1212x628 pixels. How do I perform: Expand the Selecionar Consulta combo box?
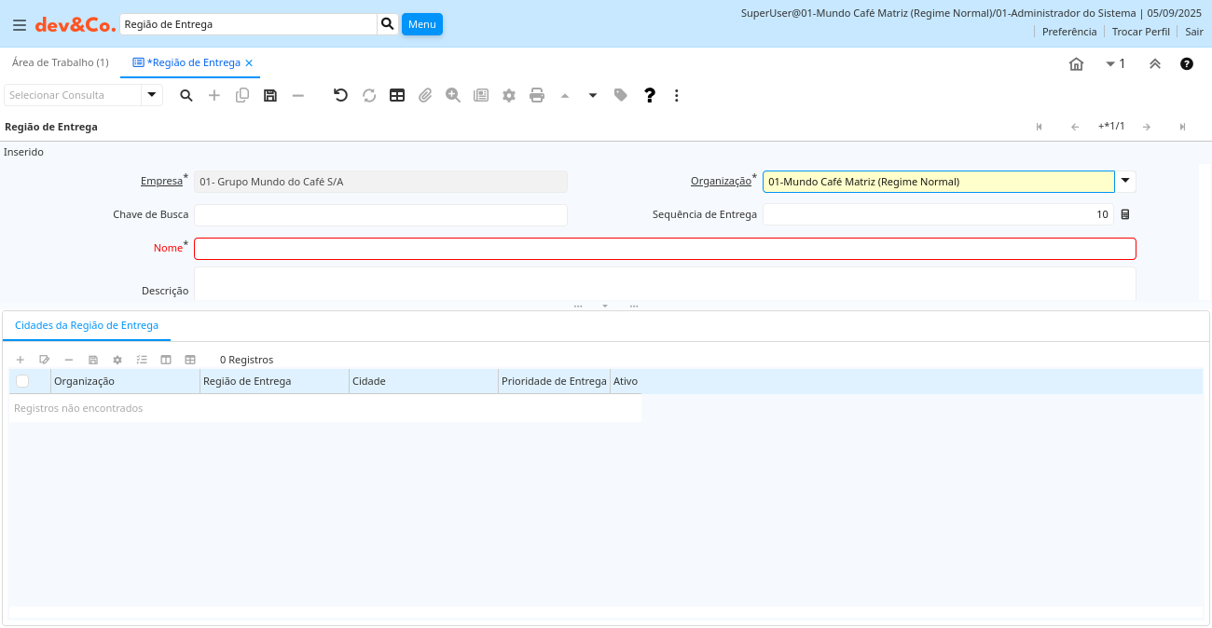pos(152,95)
